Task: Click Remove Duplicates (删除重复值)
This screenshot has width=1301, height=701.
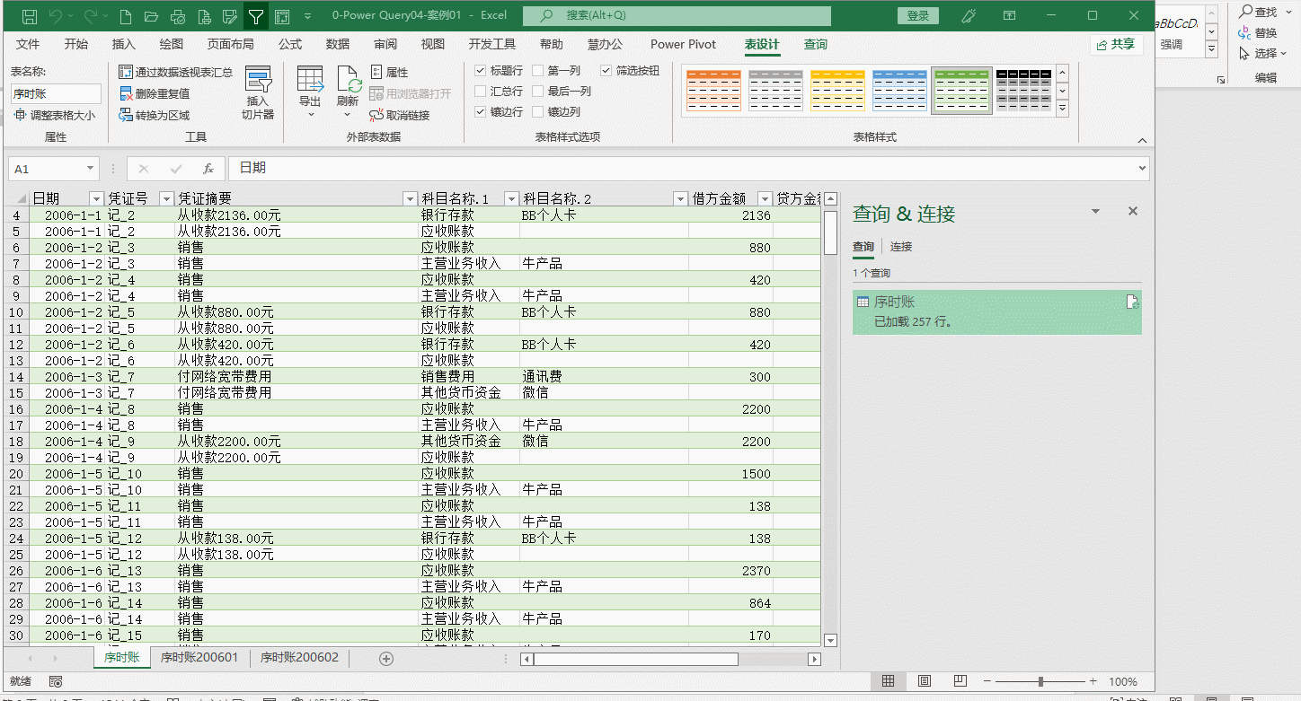Action: coord(155,93)
